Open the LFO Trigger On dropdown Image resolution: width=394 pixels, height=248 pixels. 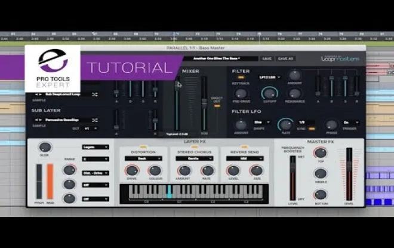pyautogui.click(x=351, y=123)
